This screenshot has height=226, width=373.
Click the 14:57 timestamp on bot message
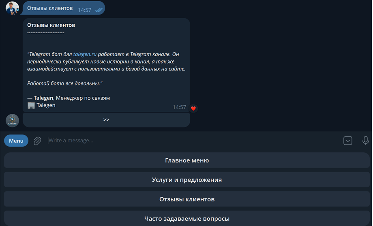point(179,107)
